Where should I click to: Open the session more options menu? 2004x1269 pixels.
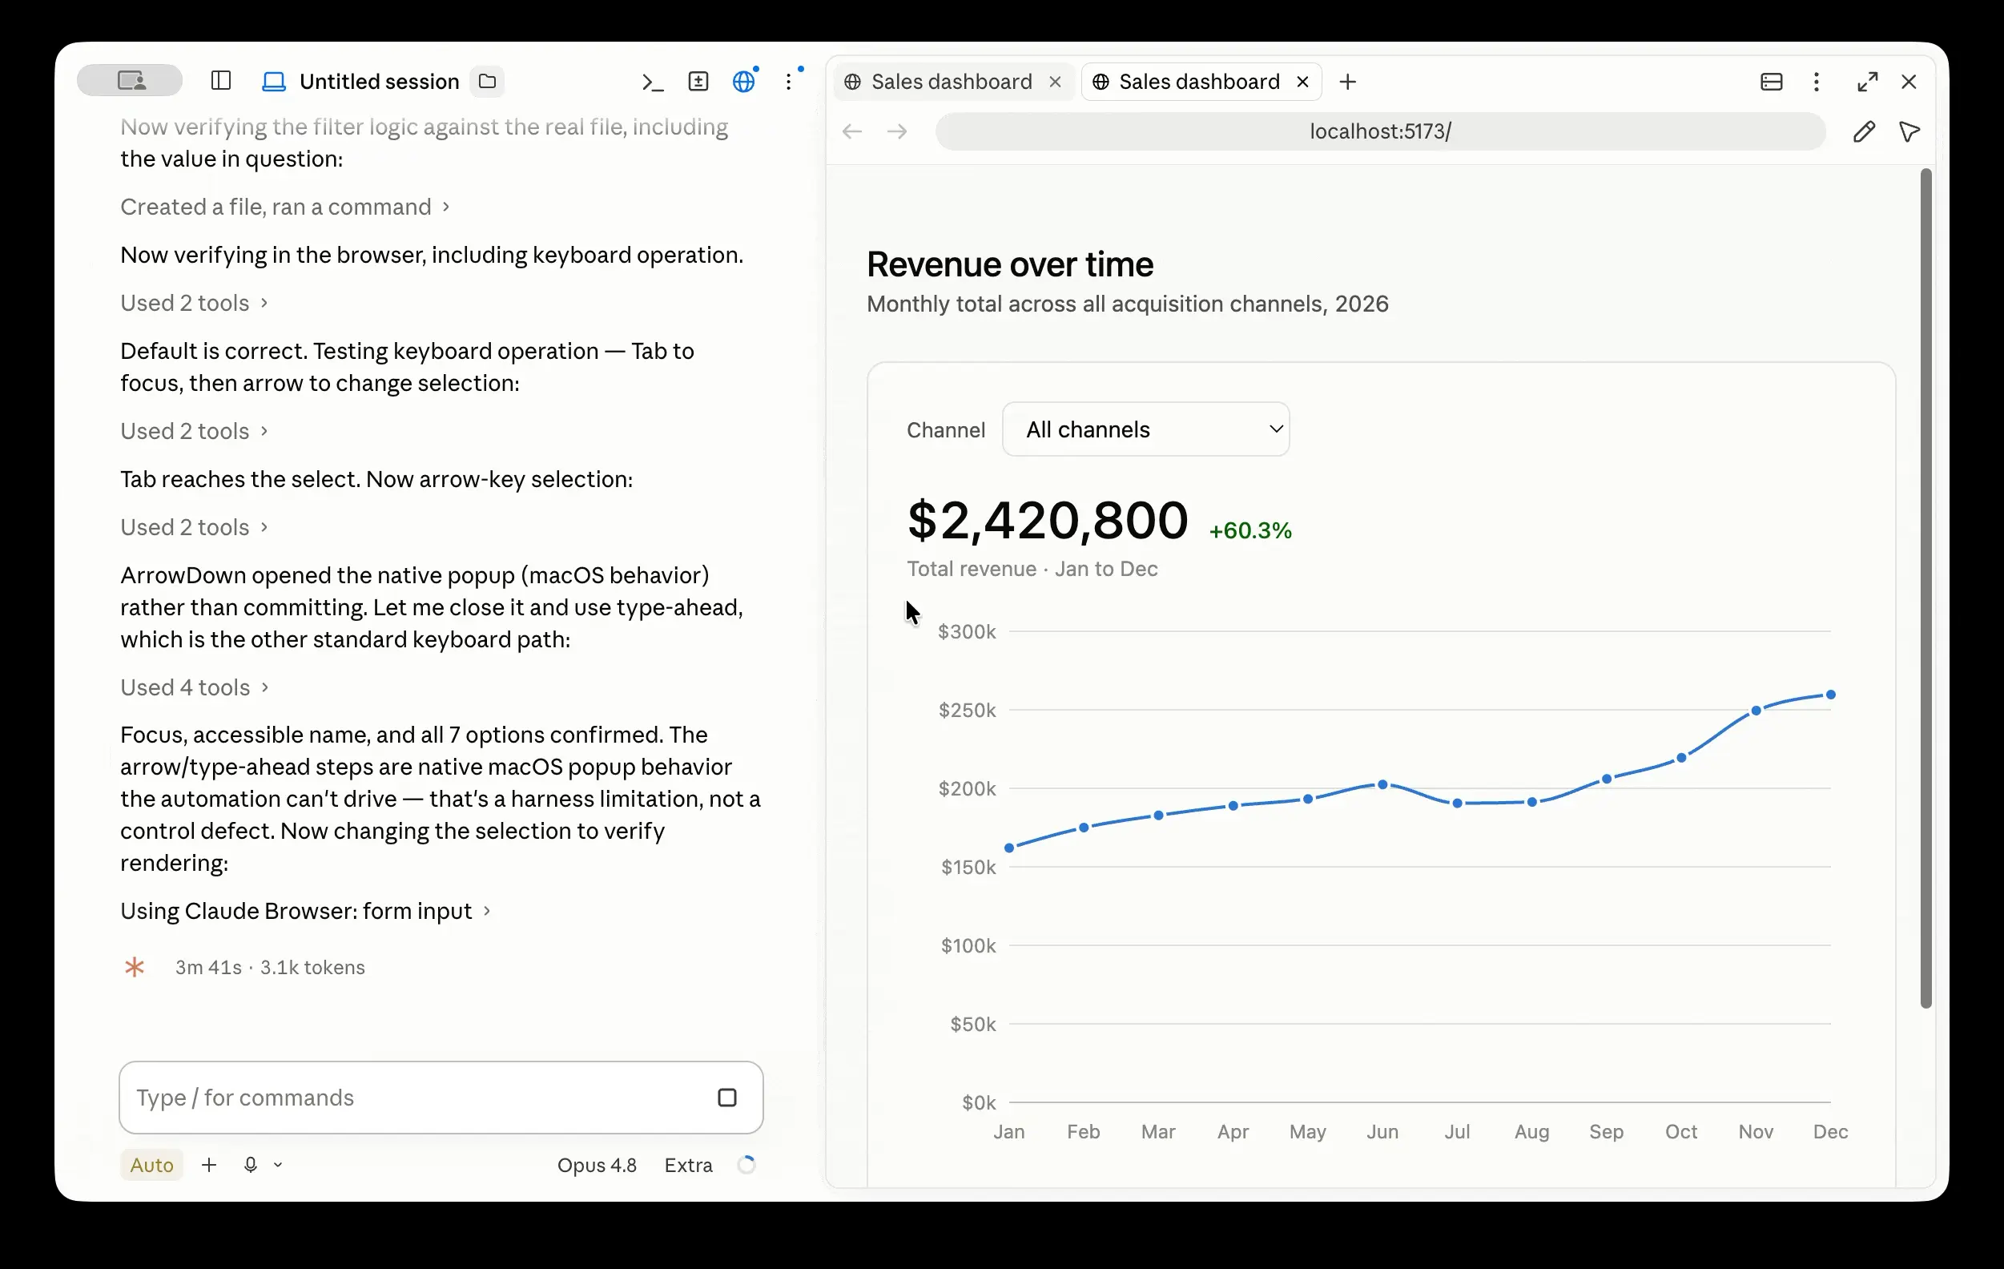[x=789, y=82]
